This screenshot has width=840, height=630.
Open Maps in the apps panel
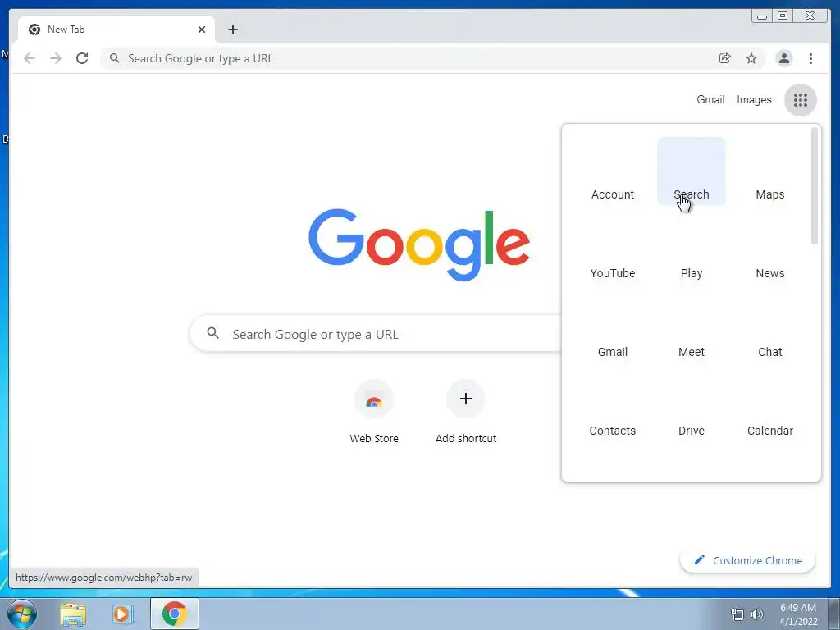769,171
